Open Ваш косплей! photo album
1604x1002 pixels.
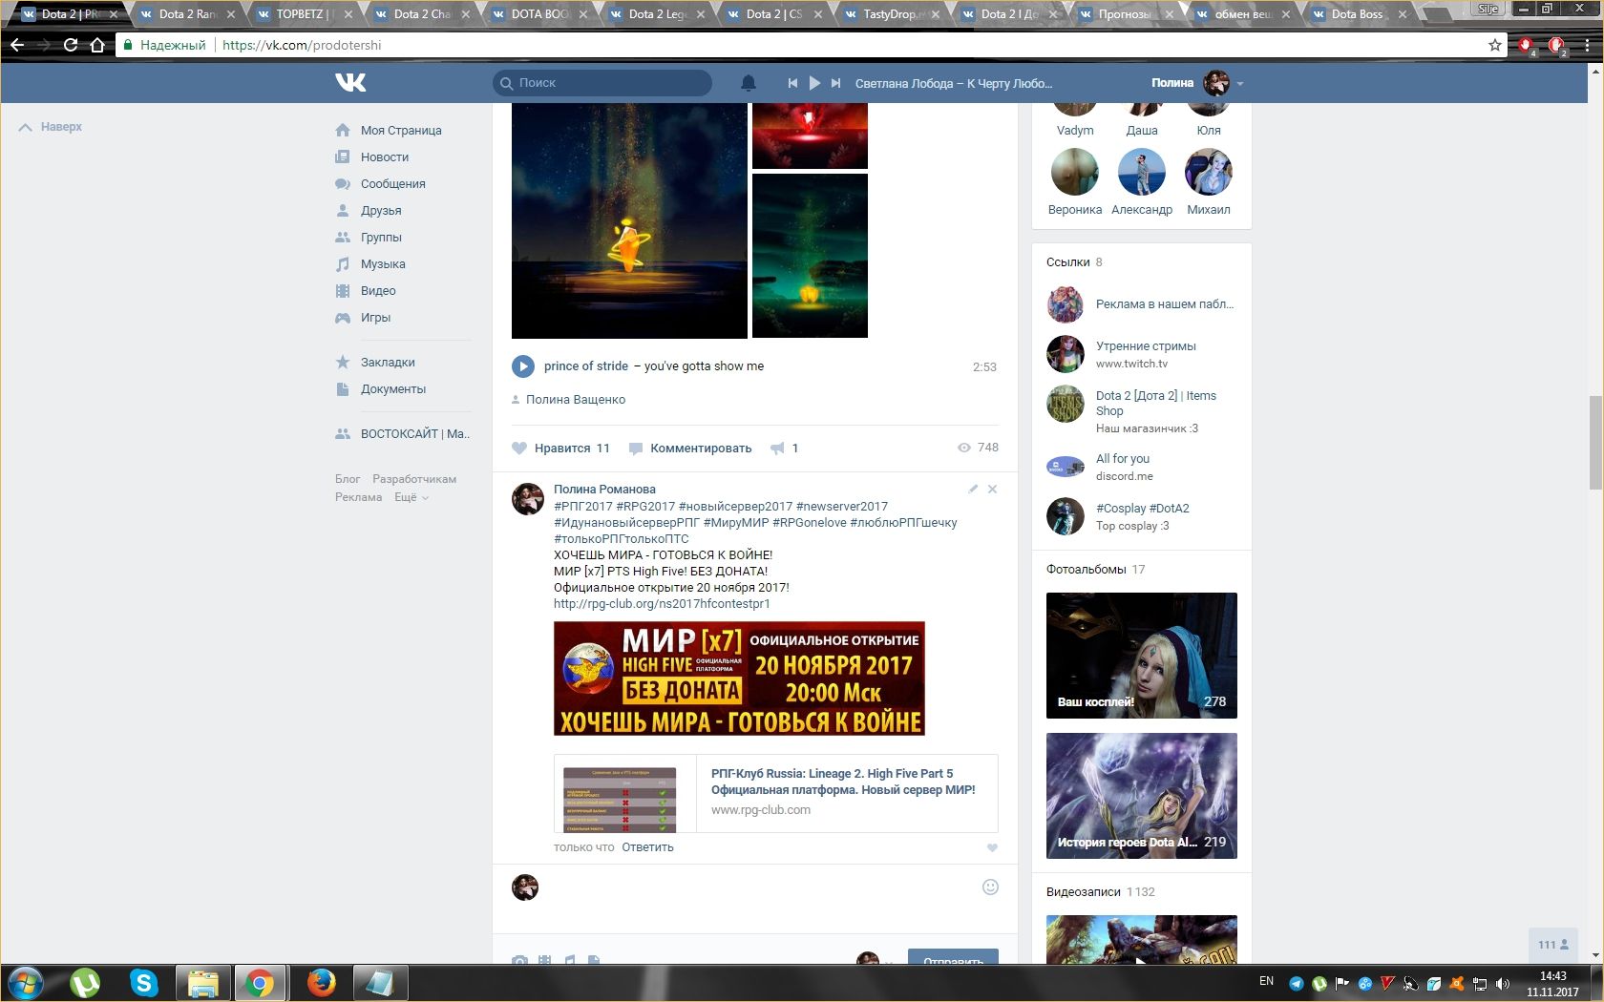coord(1142,656)
